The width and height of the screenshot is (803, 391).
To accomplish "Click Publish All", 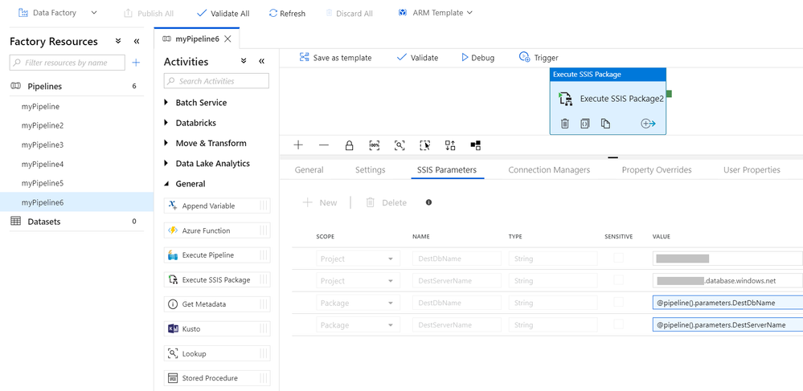I will [149, 14].
